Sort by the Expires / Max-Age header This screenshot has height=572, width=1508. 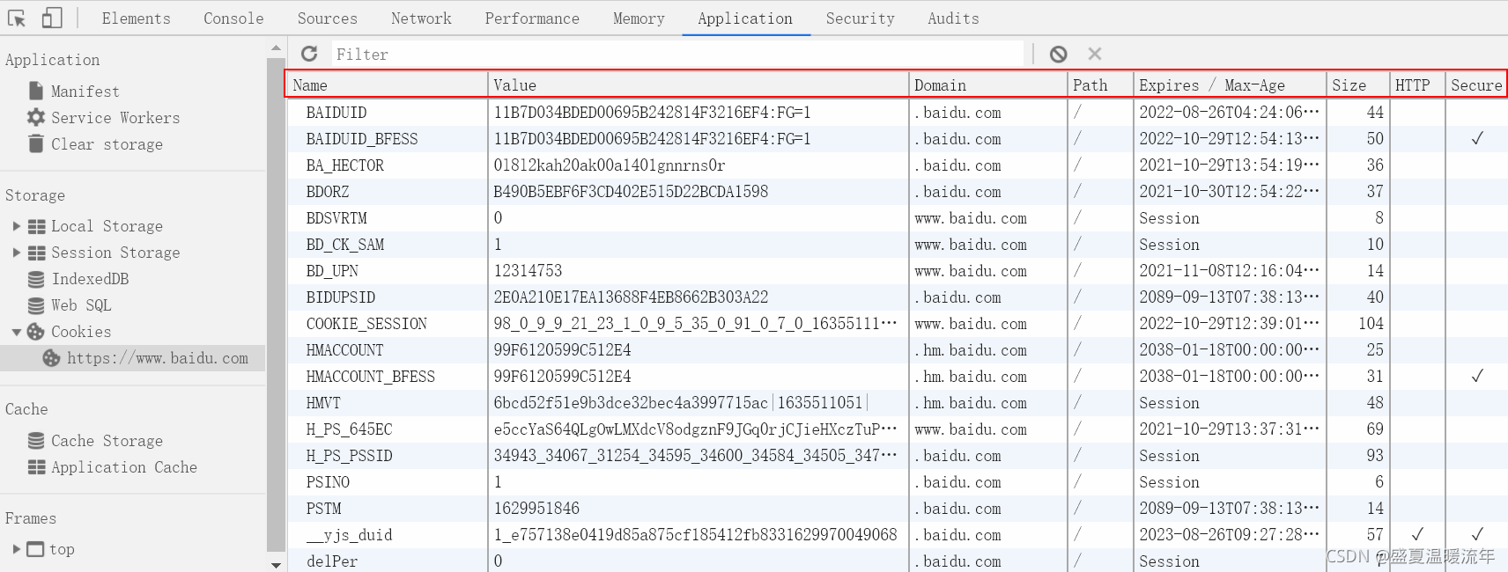(x=1230, y=84)
